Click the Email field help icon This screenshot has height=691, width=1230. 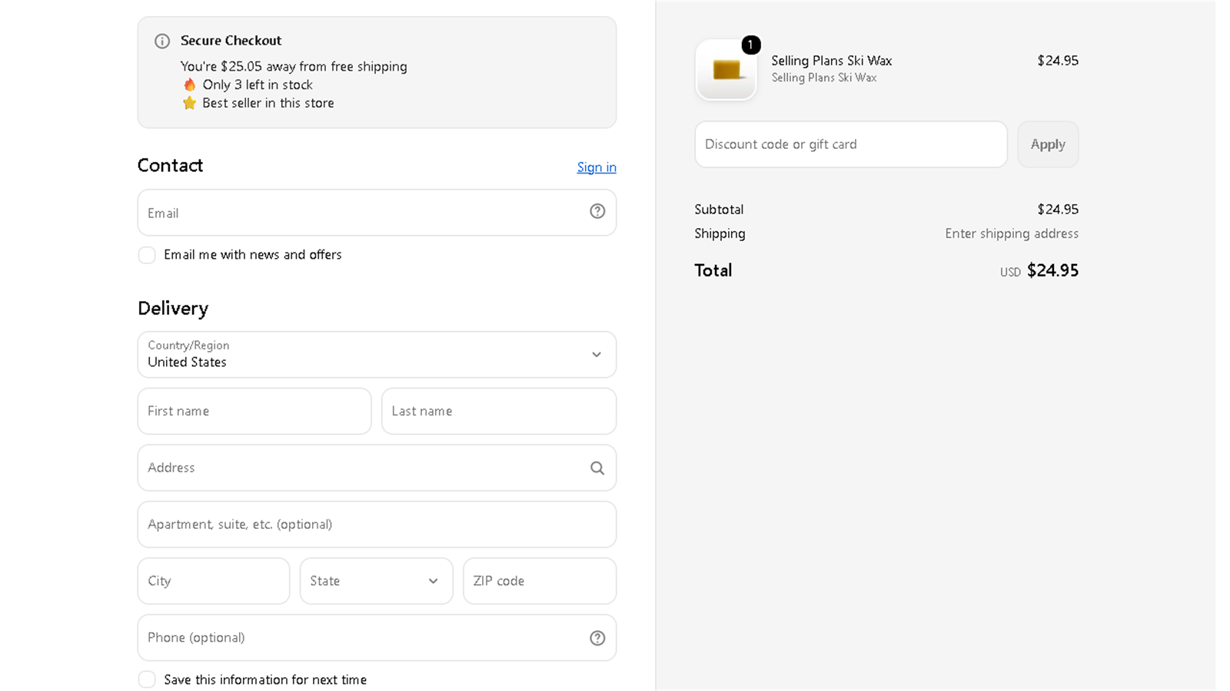597,211
